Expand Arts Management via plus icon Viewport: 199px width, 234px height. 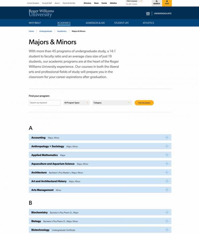(167, 190)
